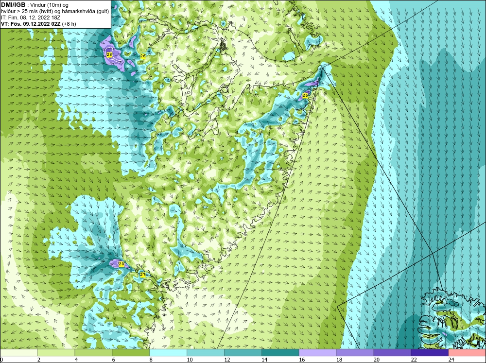Click the 18–20 m/s purple legend swatch
This screenshot has height=363, width=486.
(355, 353)
